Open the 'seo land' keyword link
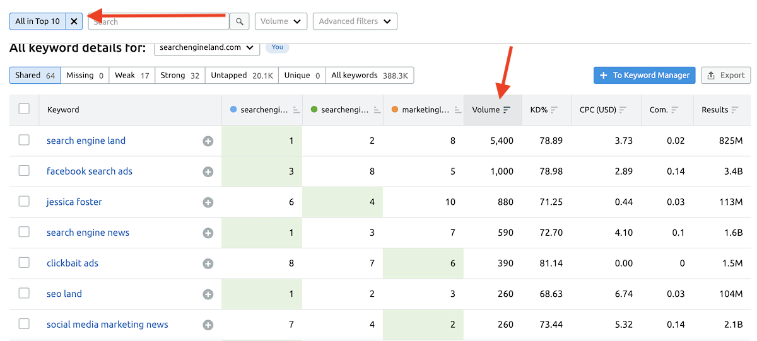Viewport: 757px width, 341px height. pyautogui.click(x=64, y=294)
